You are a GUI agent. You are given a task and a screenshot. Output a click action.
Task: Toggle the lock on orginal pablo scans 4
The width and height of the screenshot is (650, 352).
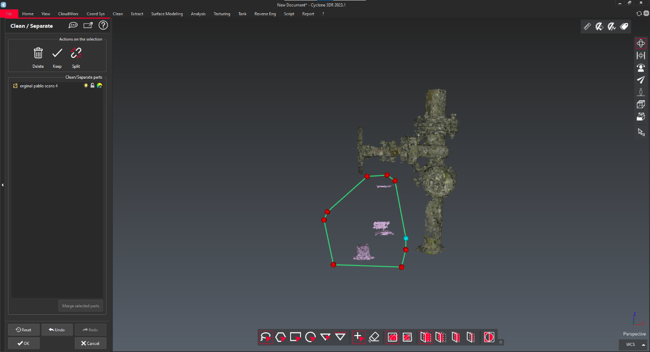(92, 86)
